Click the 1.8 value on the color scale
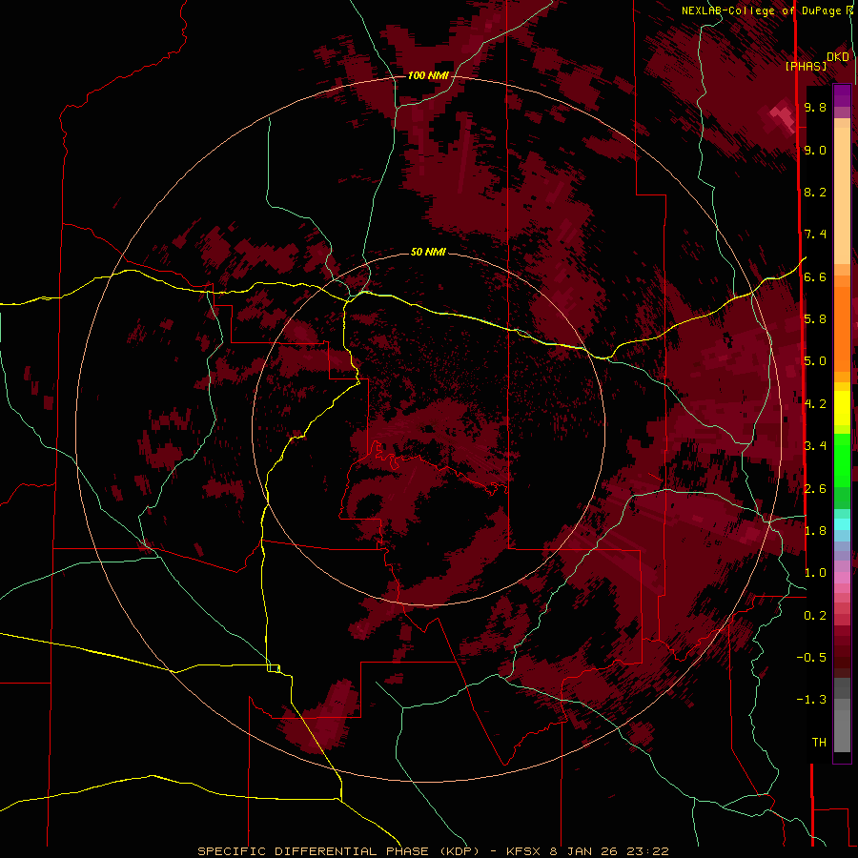The width and height of the screenshot is (858, 858). (x=815, y=531)
